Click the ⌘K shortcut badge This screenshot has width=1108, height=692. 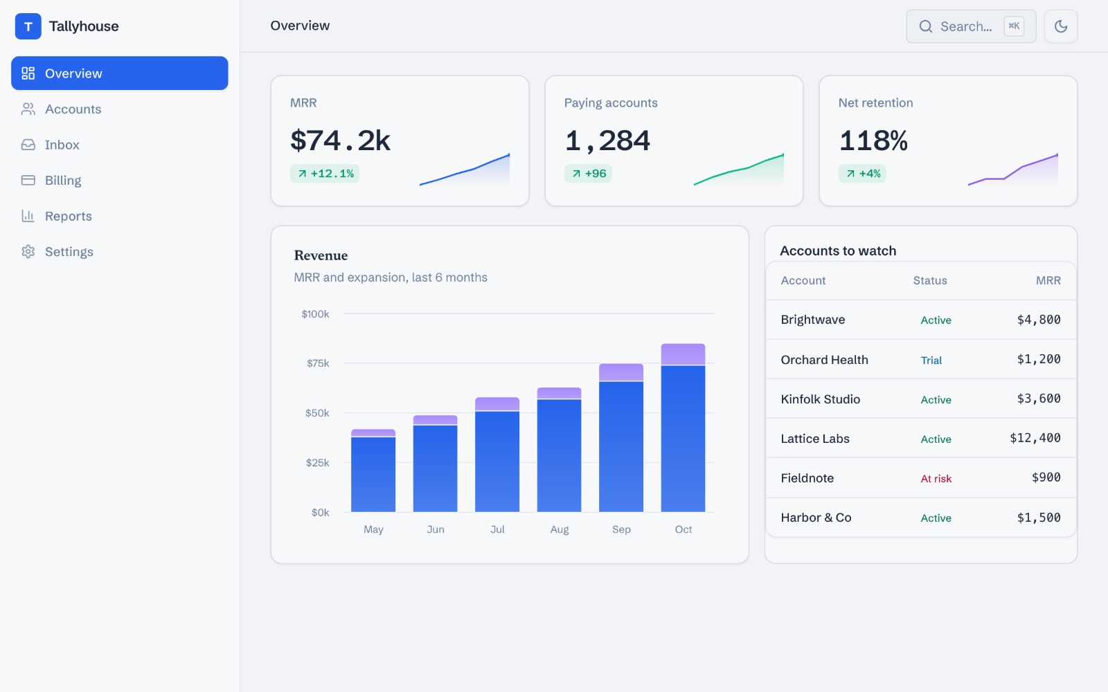point(1014,26)
